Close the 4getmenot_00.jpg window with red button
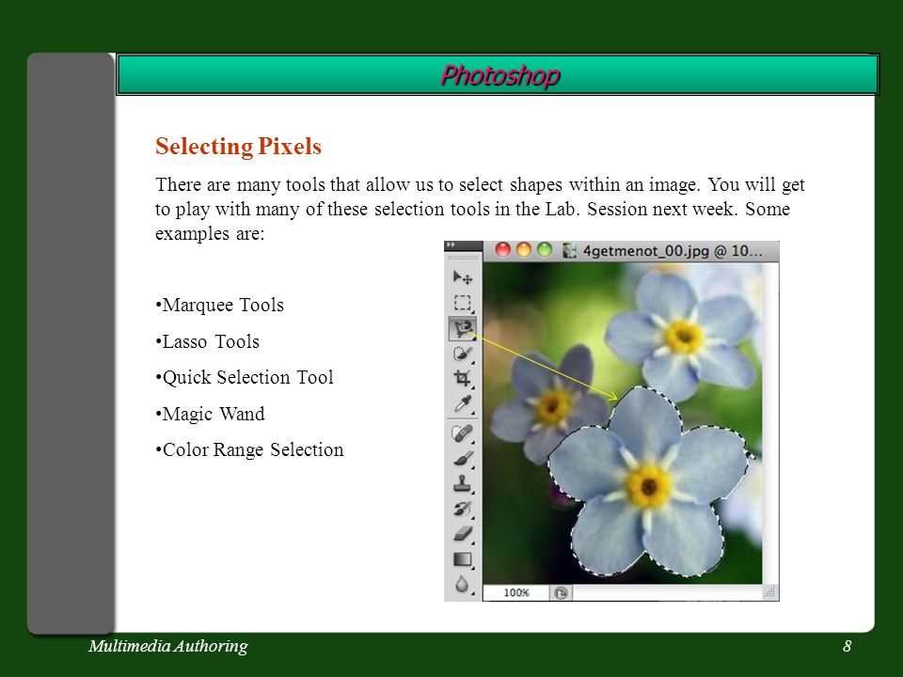 point(502,250)
